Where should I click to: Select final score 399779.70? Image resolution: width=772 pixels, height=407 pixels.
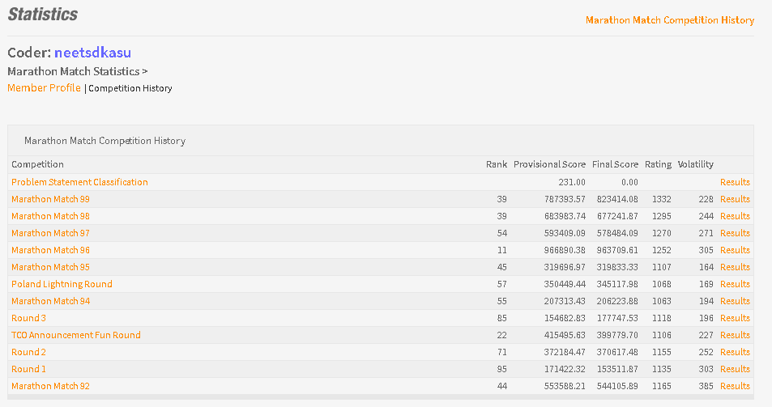pos(617,335)
